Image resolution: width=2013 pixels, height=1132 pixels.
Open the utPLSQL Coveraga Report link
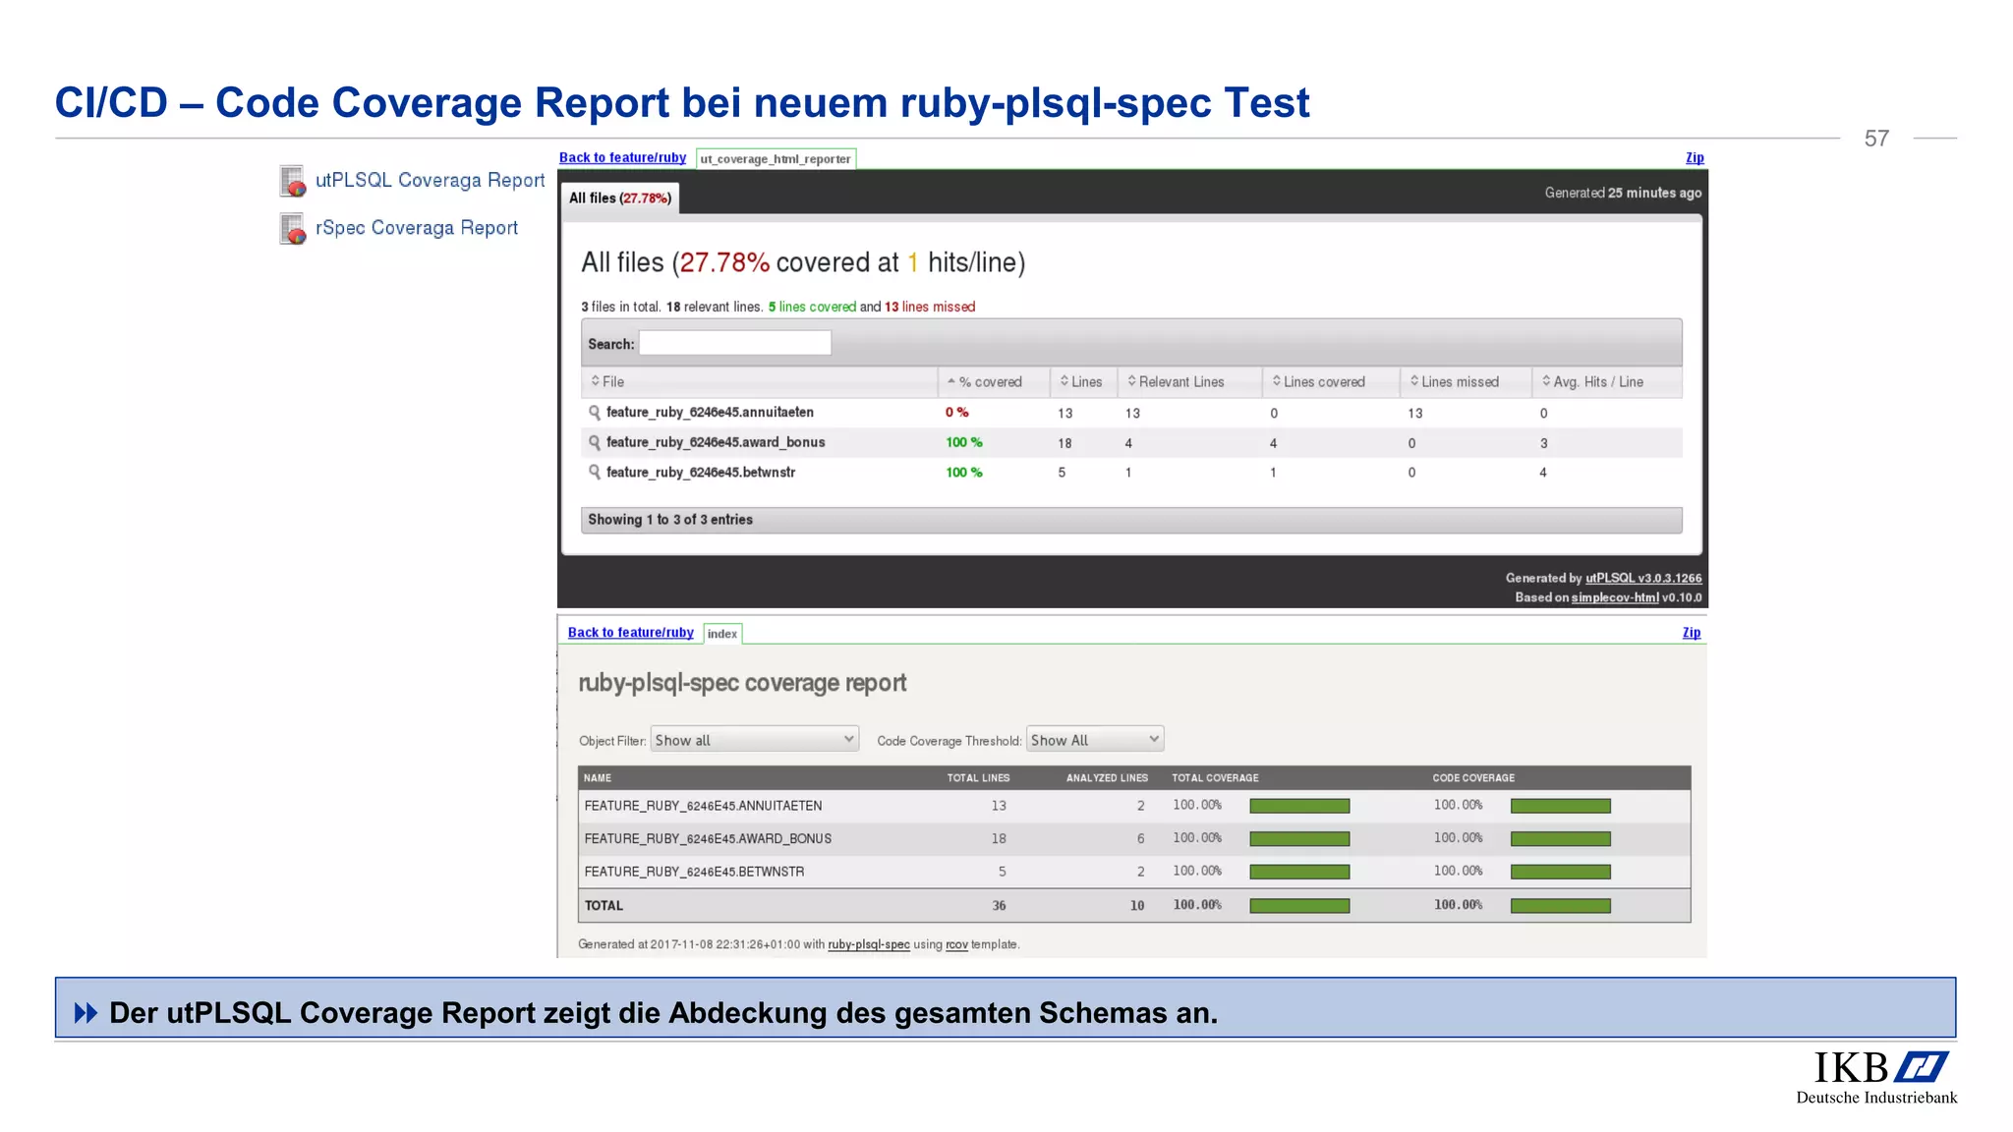[x=430, y=180]
